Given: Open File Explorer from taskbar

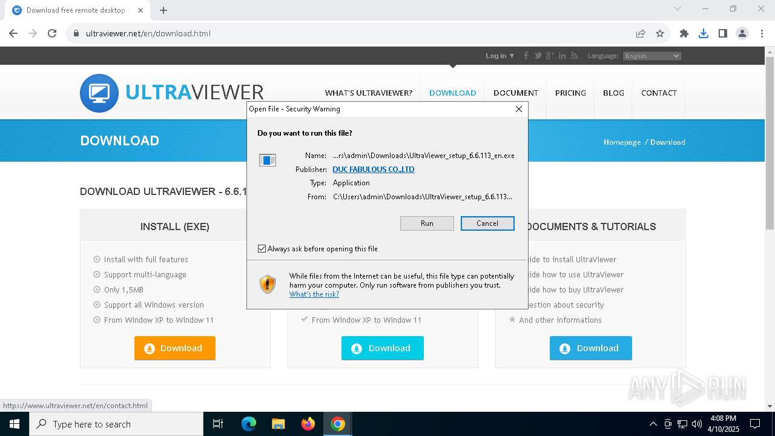Looking at the screenshot, I should (x=279, y=424).
